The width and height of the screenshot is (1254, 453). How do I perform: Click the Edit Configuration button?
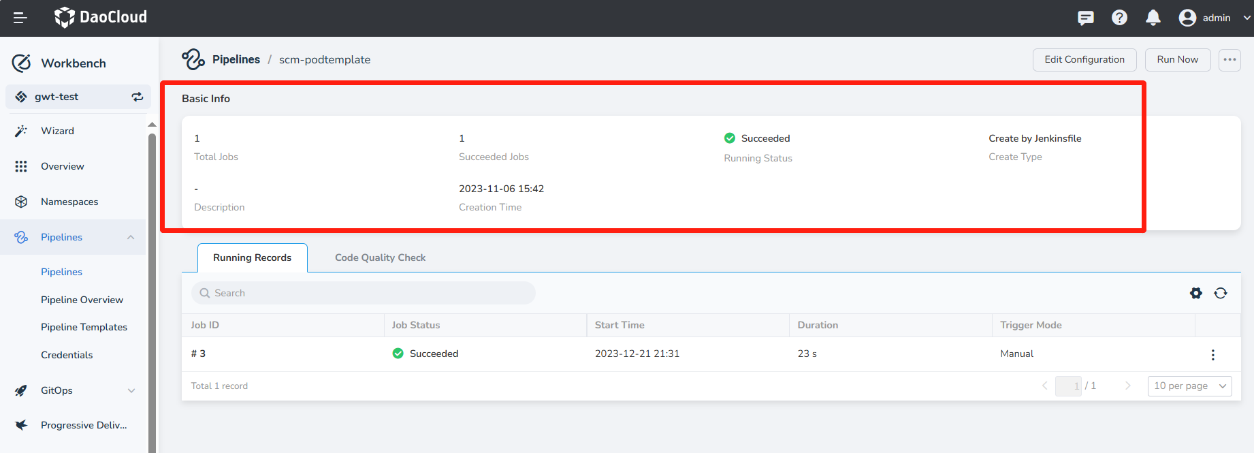(1084, 60)
